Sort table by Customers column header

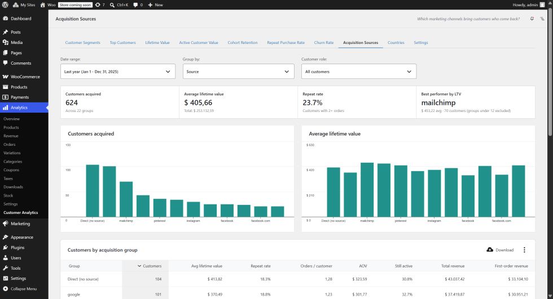point(149,266)
